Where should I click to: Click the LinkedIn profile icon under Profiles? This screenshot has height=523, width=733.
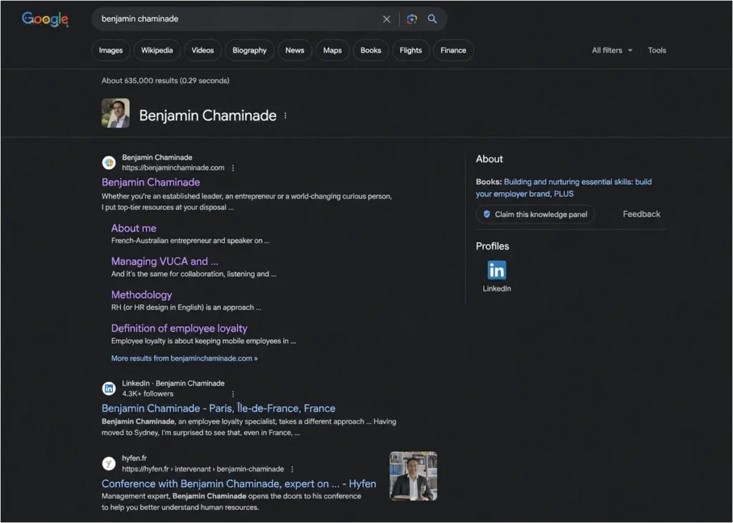pyautogui.click(x=497, y=270)
